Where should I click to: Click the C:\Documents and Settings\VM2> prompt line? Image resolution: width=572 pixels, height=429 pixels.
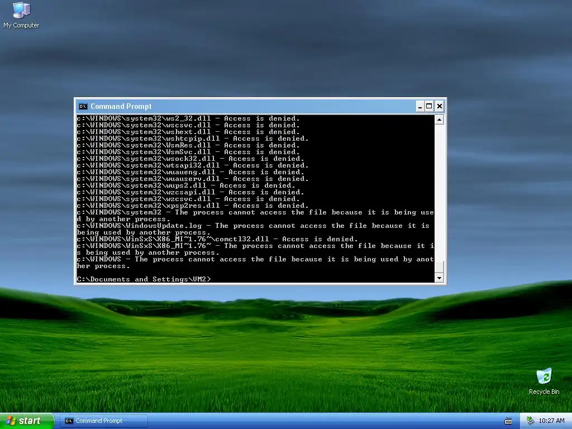pyautogui.click(x=144, y=279)
